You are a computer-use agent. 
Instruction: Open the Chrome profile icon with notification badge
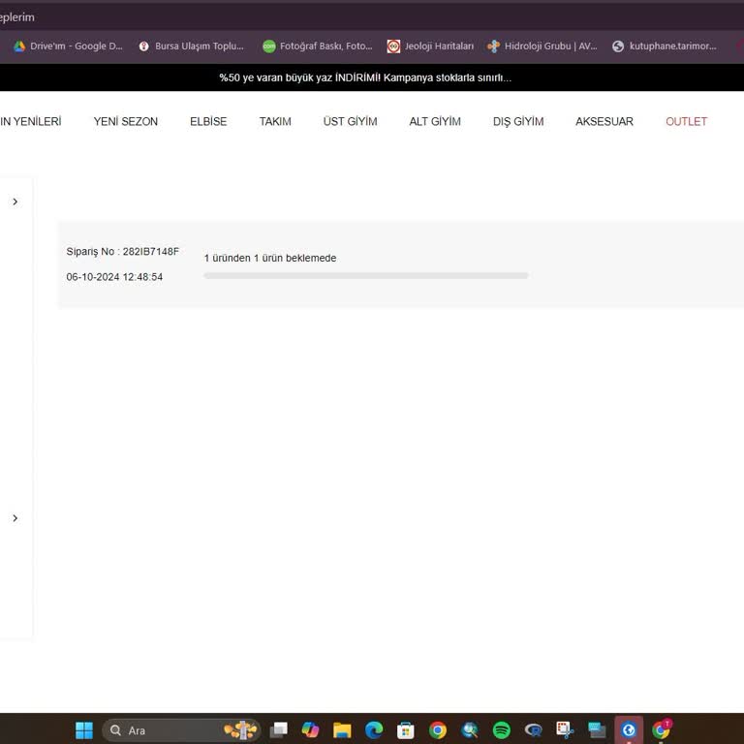tap(662, 729)
